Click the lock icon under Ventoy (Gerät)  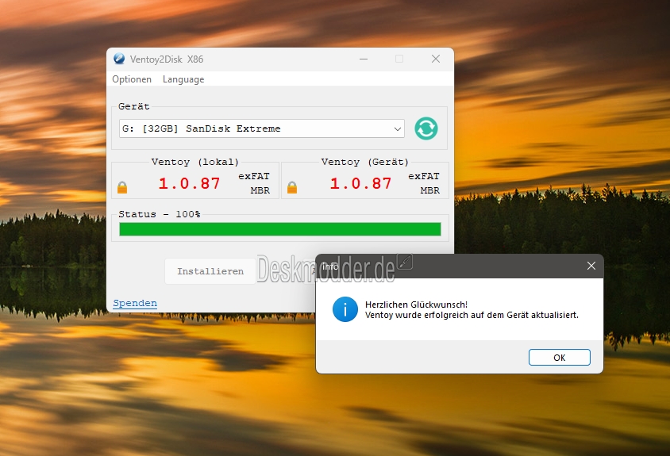pyautogui.click(x=292, y=187)
